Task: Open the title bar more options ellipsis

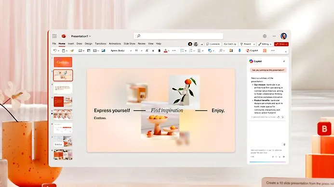Action: point(274,36)
